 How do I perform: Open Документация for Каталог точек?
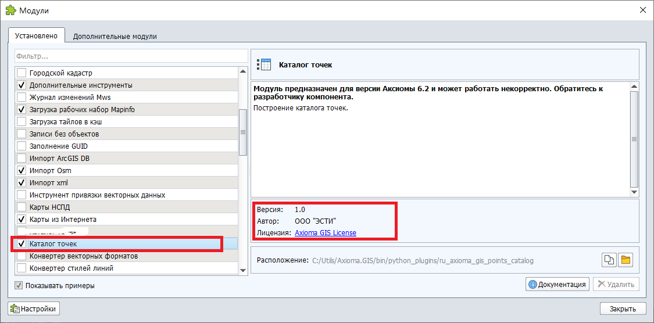[x=557, y=285]
